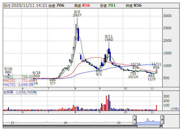Viewport: 183px width, 131px height.
Task: Click the 9/1 low label 850
Action: click(x=99, y=71)
